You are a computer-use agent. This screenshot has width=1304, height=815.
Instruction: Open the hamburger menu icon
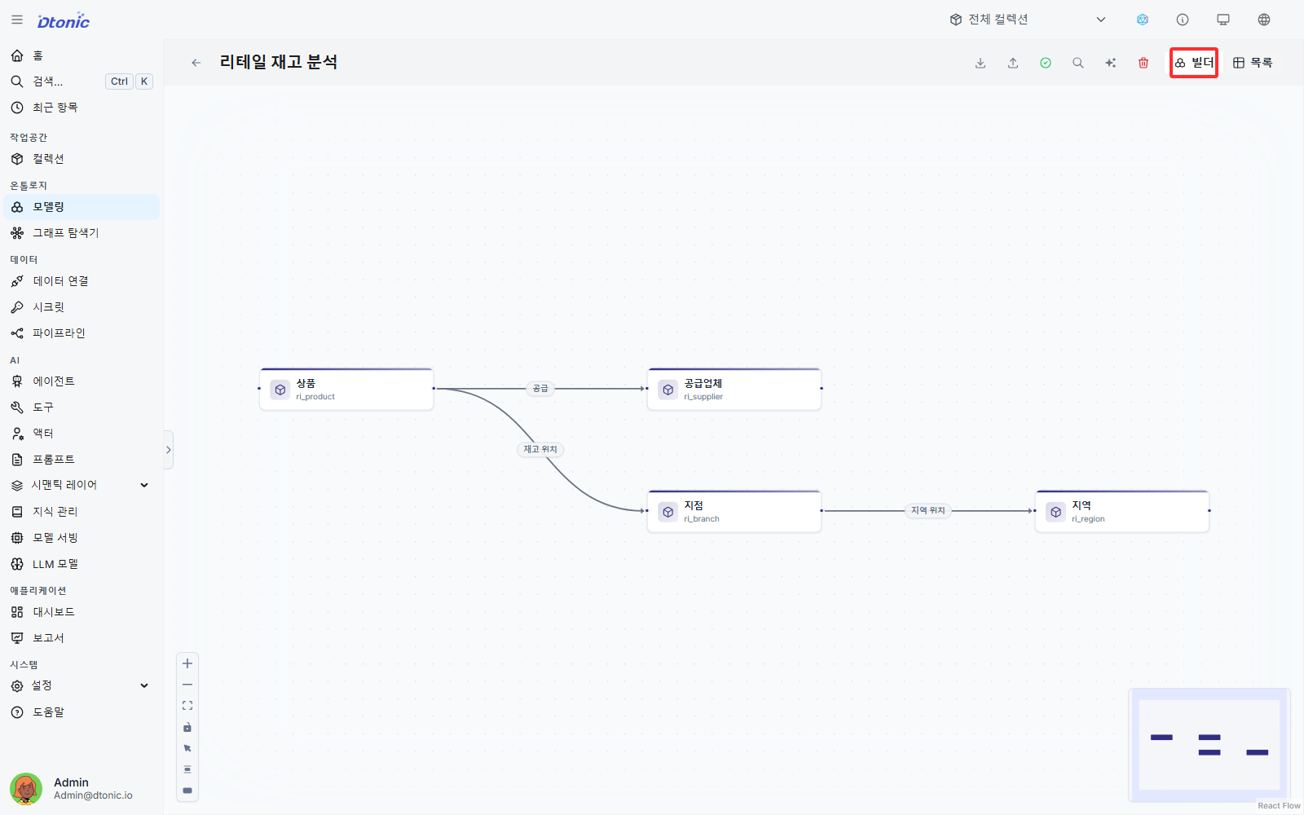(x=17, y=20)
